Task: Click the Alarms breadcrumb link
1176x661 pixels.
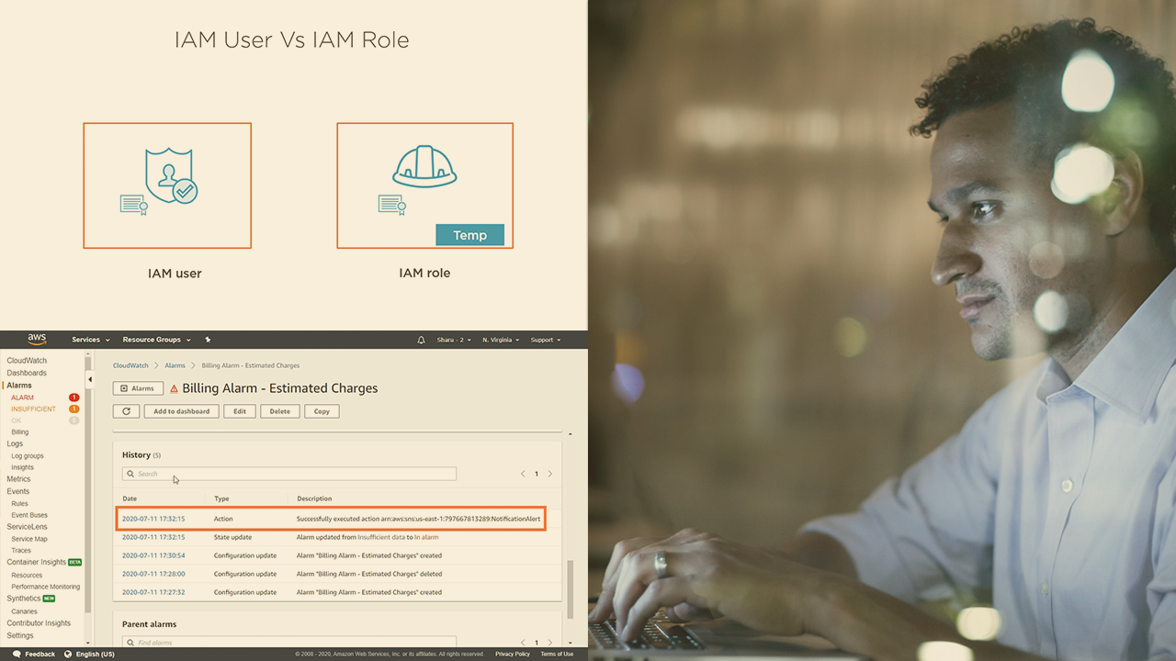Action: (175, 365)
